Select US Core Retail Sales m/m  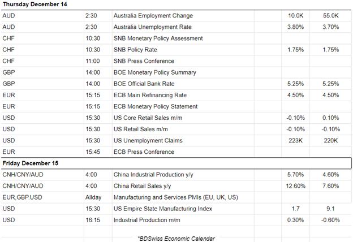148,118
